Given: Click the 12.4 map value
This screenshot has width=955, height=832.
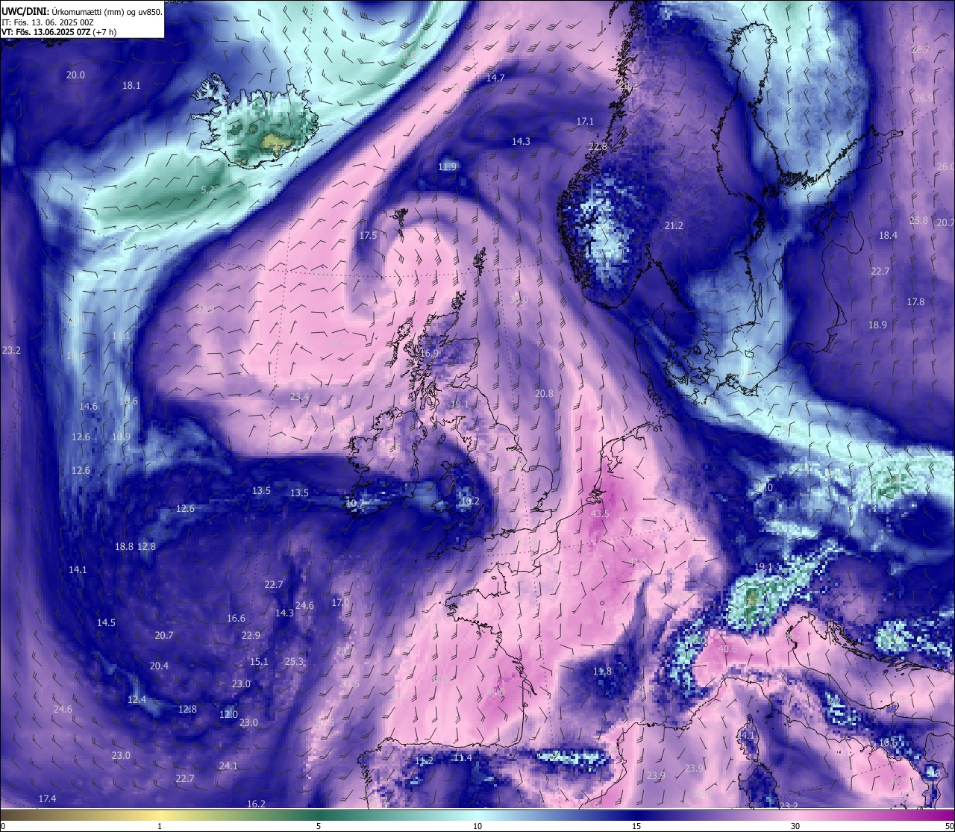Looking at the screenshot, I should click(x=137, y=700).
